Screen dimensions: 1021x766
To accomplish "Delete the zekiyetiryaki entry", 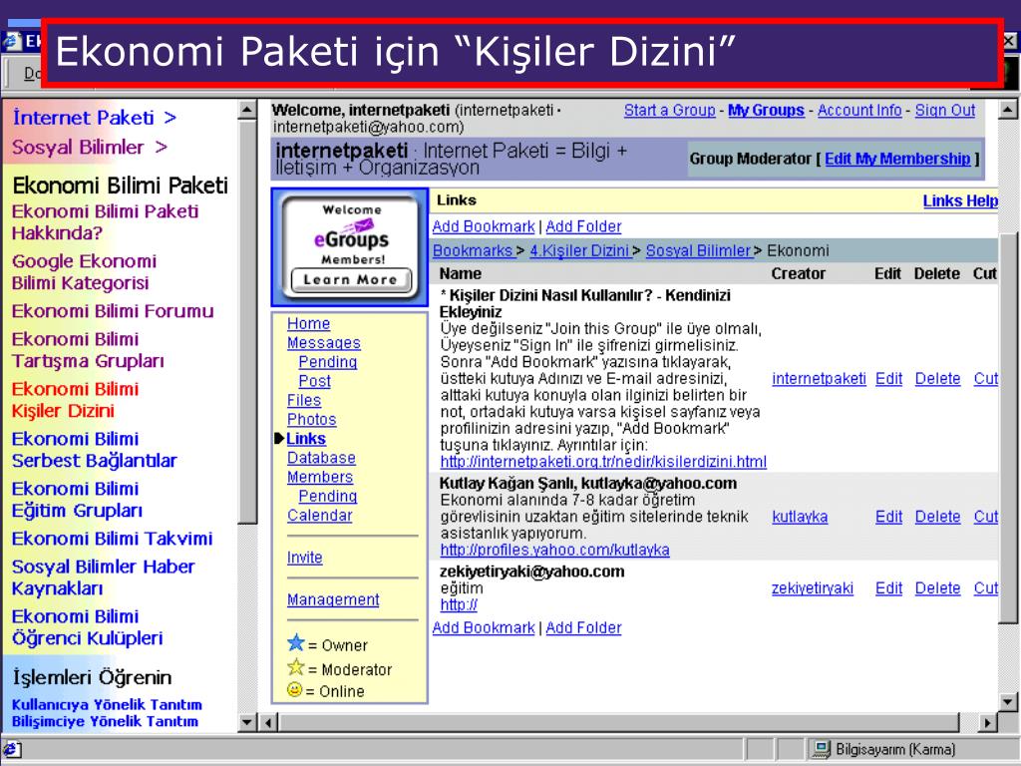I will pyautogui.click(x=937, y=588).
